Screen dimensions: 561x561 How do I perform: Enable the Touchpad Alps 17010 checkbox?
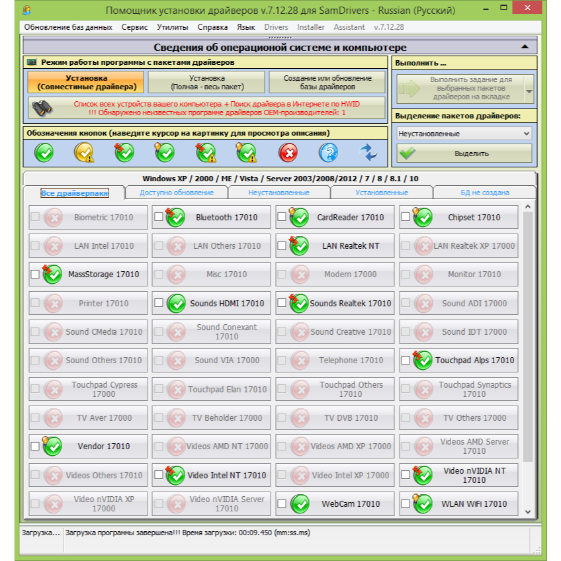[406, 361]
